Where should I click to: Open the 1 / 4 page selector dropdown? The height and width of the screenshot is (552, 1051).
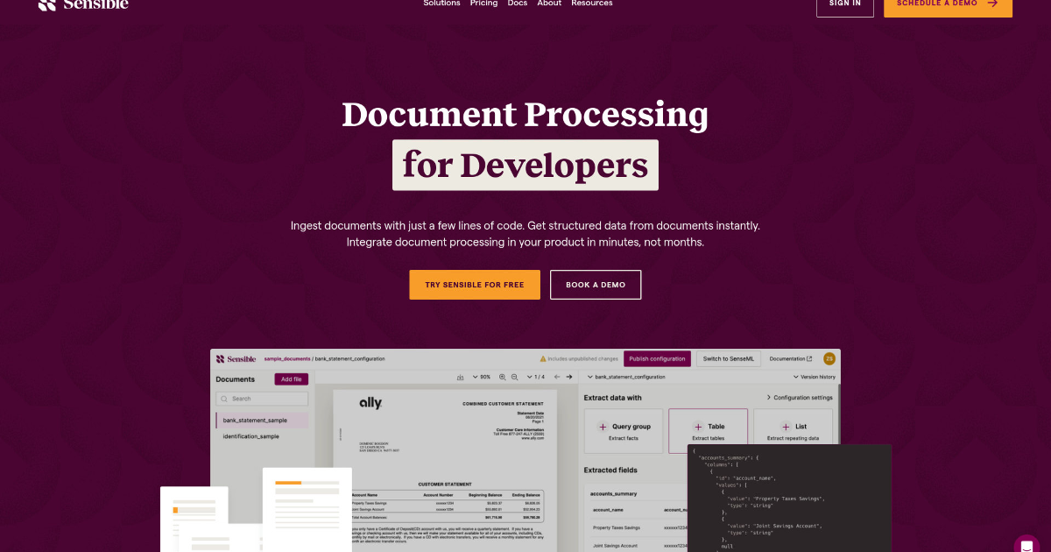[535, 377]
